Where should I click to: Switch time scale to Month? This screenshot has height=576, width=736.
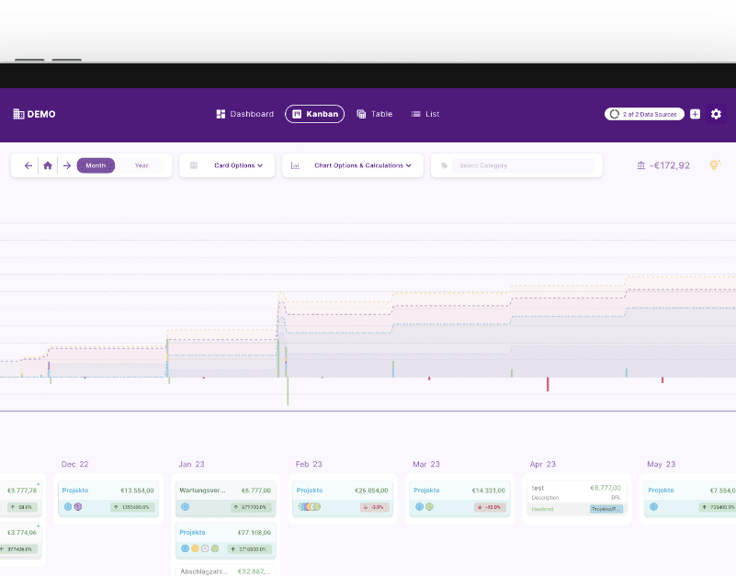[96, 165]
